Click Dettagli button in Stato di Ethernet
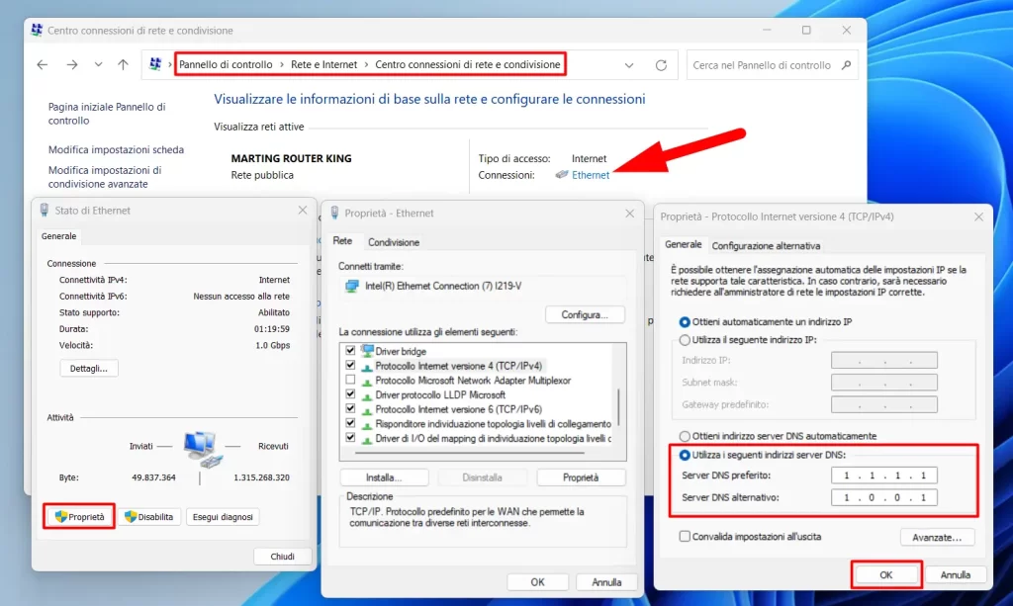Image resolution: width=1013 pixels, height=606 pixels. [x=88, y=369]
